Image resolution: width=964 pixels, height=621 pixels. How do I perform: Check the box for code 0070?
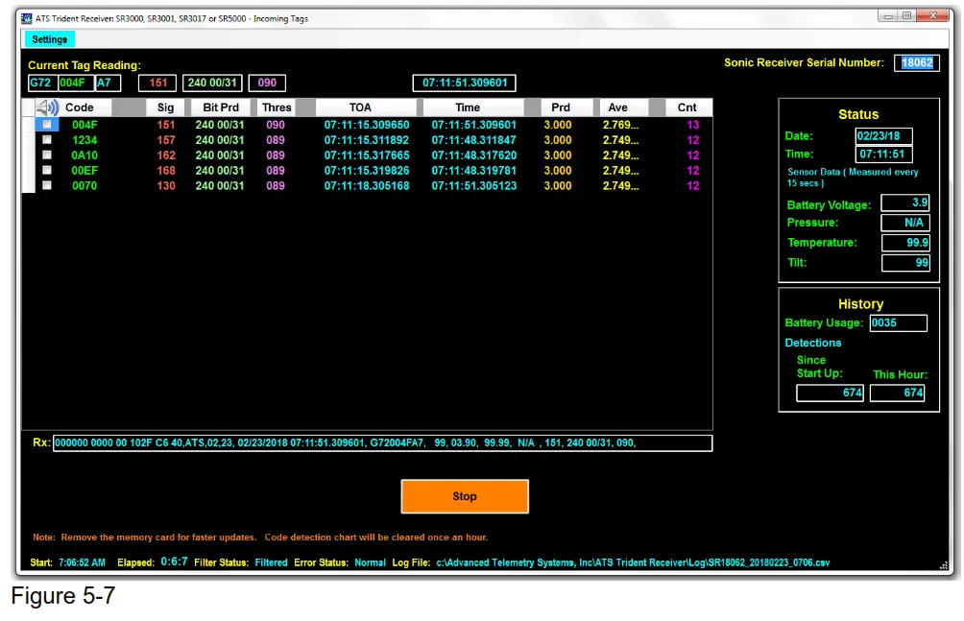coord(47,185)
